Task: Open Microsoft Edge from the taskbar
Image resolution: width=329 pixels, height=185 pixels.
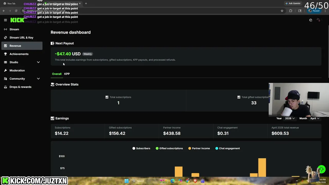Action: point(172,181)
